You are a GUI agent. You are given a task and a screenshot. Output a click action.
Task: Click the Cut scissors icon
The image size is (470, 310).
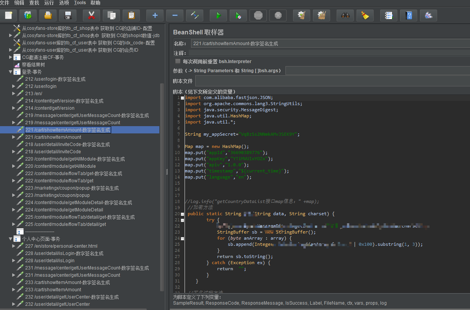pyautogui.click(x=91, y=15)
